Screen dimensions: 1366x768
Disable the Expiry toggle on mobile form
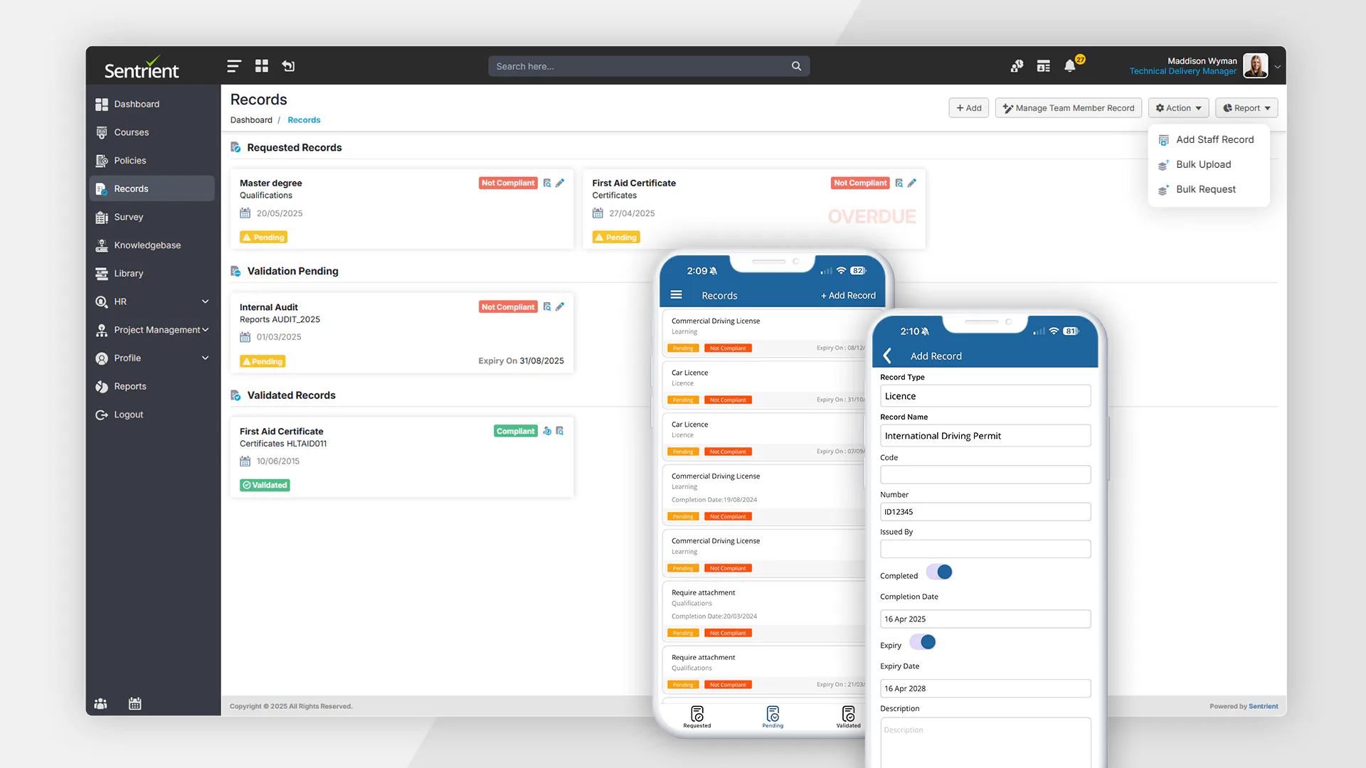pyautogui.click(x=923, y=642)
